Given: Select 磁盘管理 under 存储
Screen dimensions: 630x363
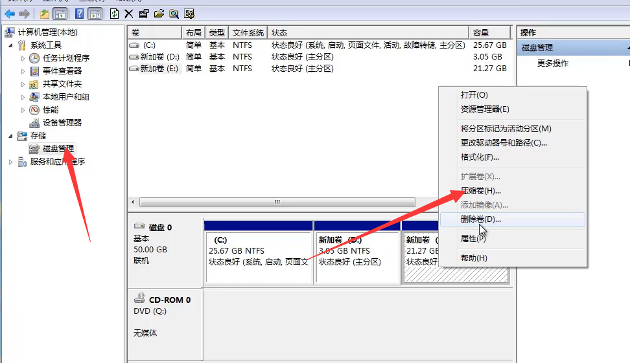Looking at the screenshot, I should point(58,148).
